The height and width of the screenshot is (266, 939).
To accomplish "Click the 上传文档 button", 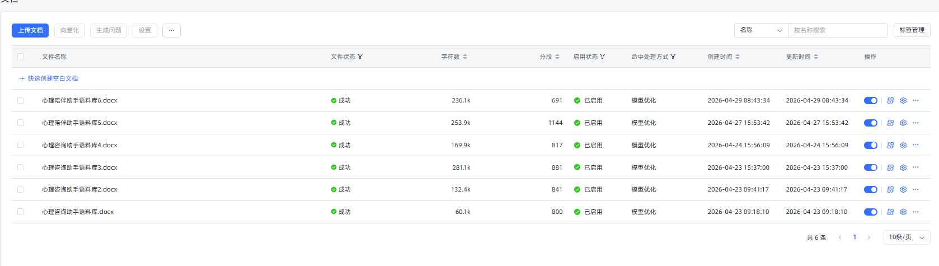I will [30, 30].
